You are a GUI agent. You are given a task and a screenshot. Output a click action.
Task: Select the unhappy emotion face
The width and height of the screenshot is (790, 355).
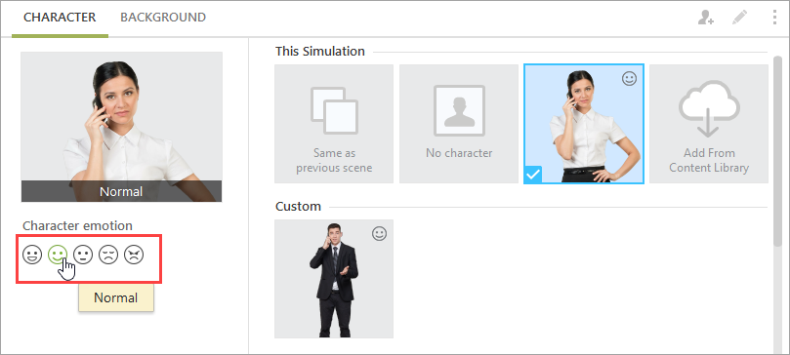[x=108, y=255]
